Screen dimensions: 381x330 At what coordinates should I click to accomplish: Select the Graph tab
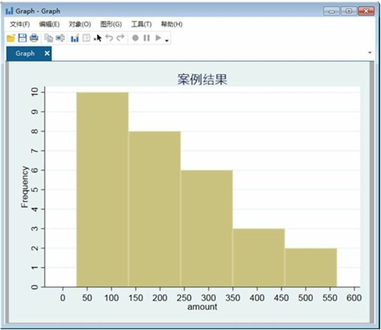pos(25,53)
